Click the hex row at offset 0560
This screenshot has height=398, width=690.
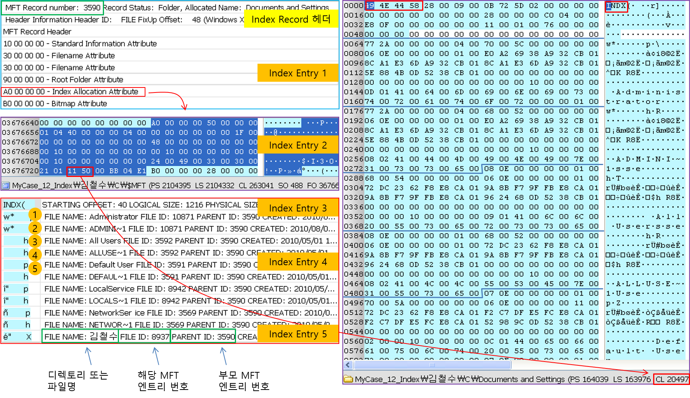pos(514,342)
